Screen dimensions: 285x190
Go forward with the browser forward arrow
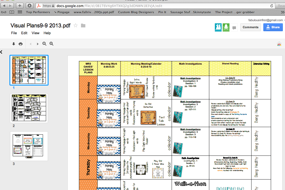[10, 6]
